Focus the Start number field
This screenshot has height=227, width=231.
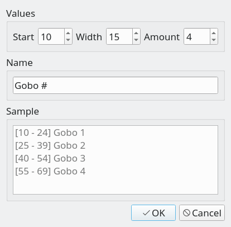click(51, 36)
